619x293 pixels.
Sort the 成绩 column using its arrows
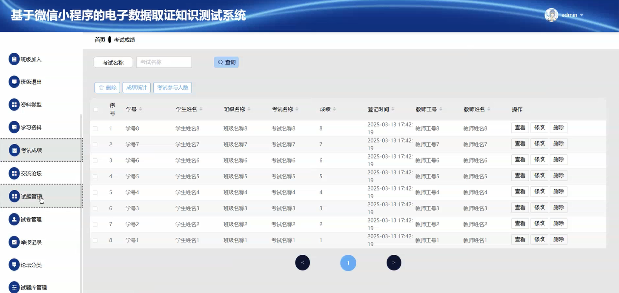335,109
